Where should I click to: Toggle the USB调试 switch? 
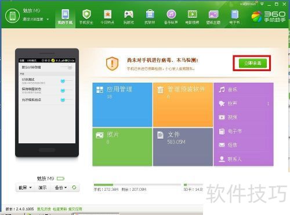point(63,81)
